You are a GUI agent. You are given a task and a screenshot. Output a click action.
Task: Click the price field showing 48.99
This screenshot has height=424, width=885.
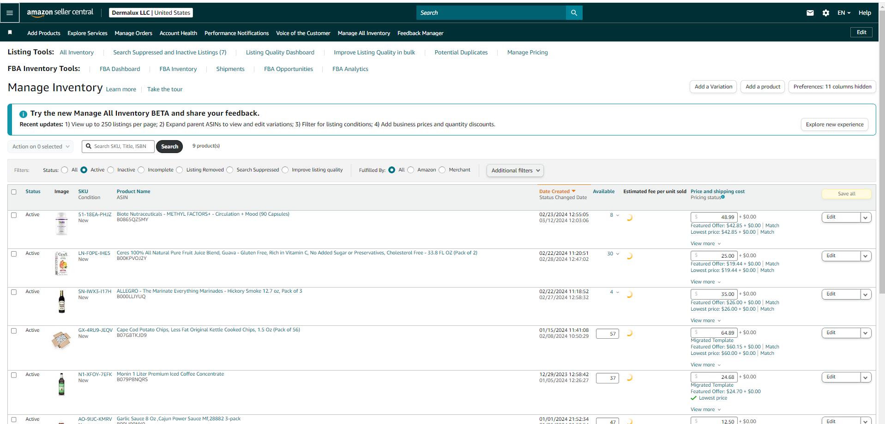(714, 217)
